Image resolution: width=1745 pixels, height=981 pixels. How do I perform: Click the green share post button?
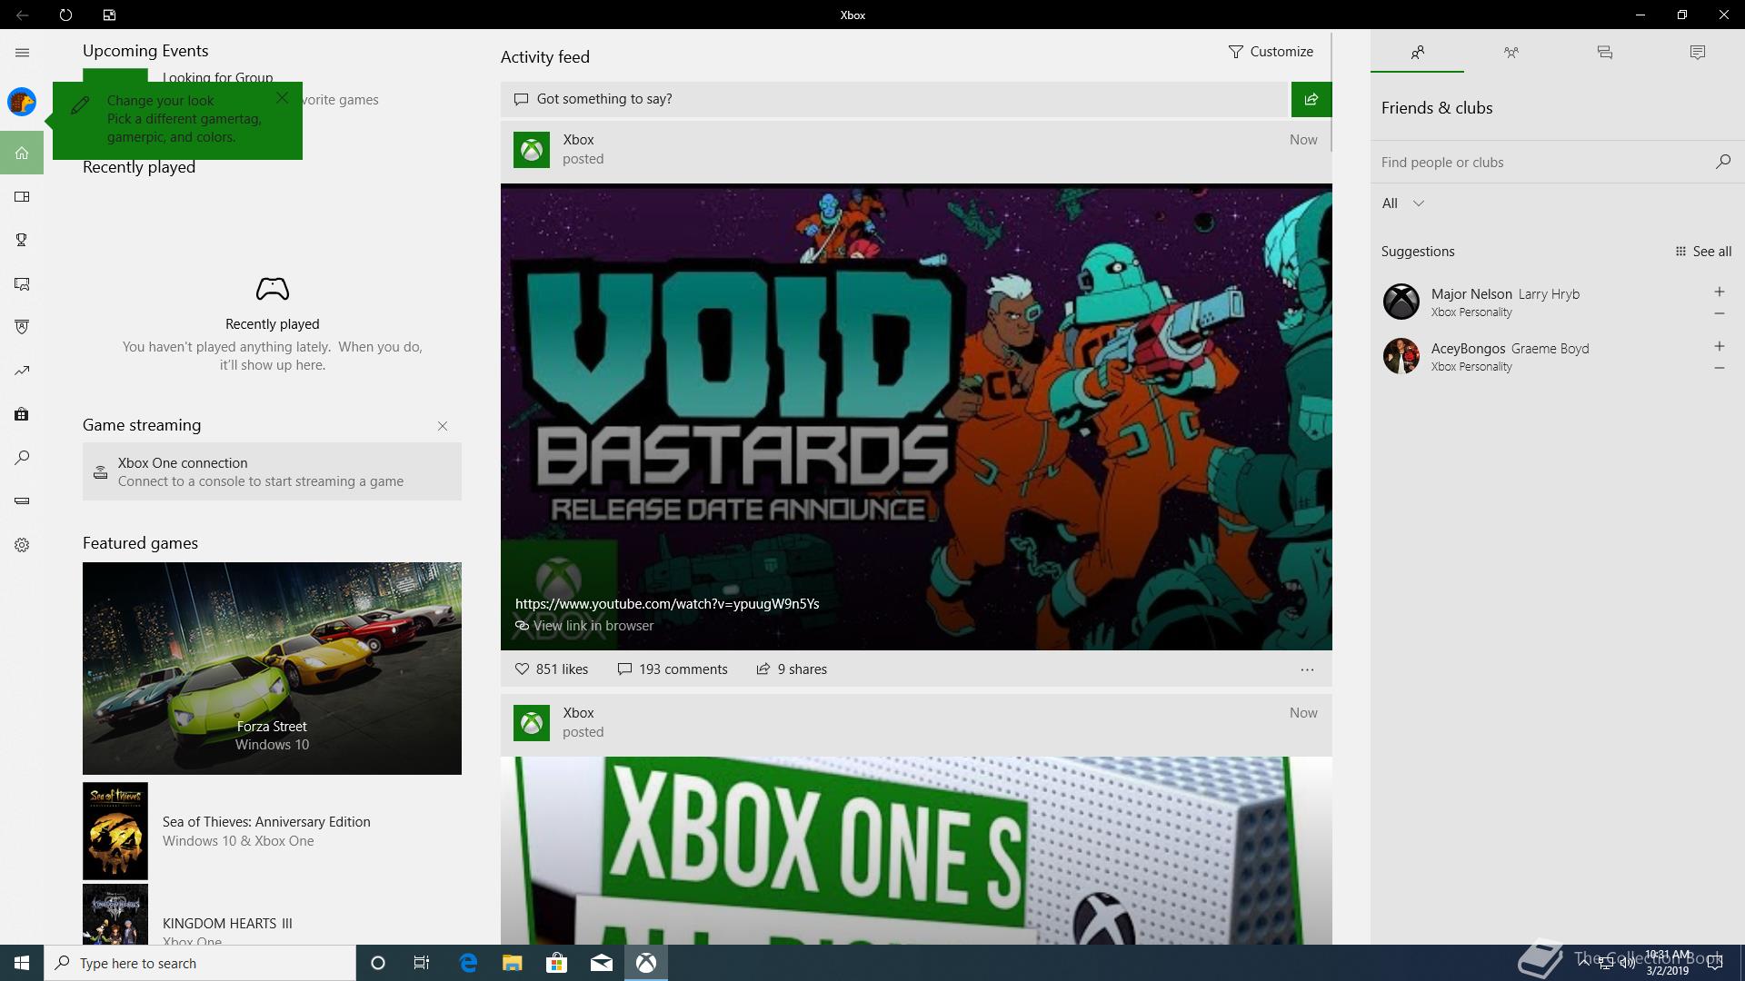(1311, 99)
